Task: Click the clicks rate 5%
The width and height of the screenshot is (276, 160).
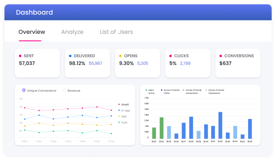Action: [173, 63]
